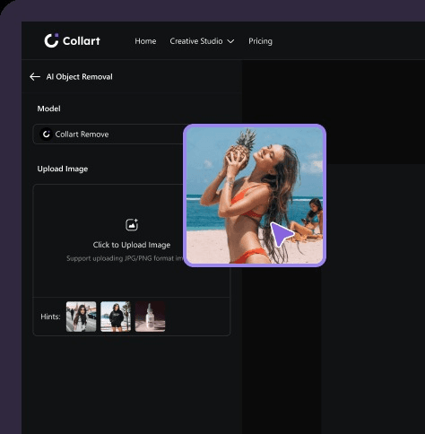
Task: Click the Collart Remove model icon
Action: click(x=46, y=135)
